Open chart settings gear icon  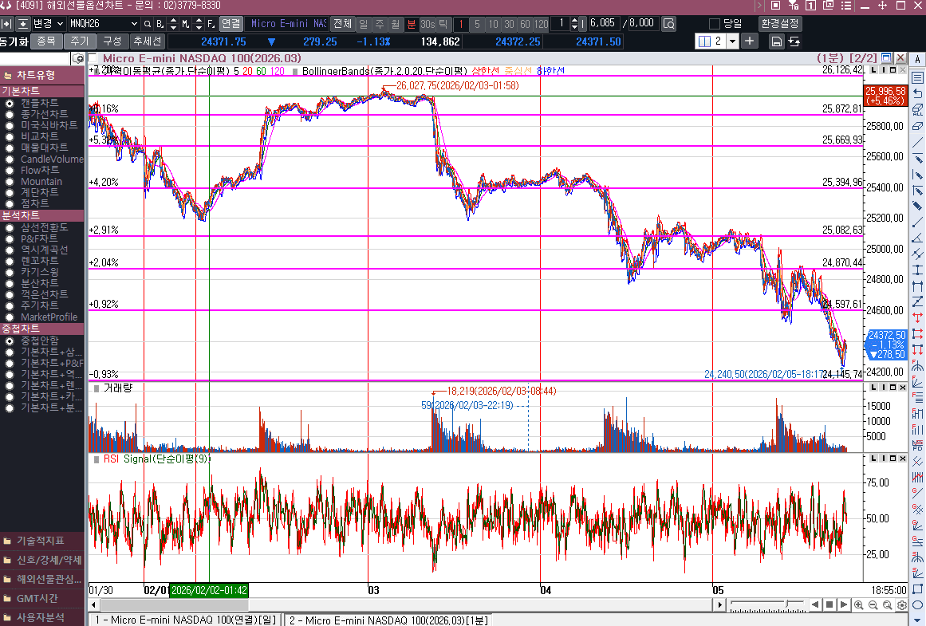click(x=901, y=605)
